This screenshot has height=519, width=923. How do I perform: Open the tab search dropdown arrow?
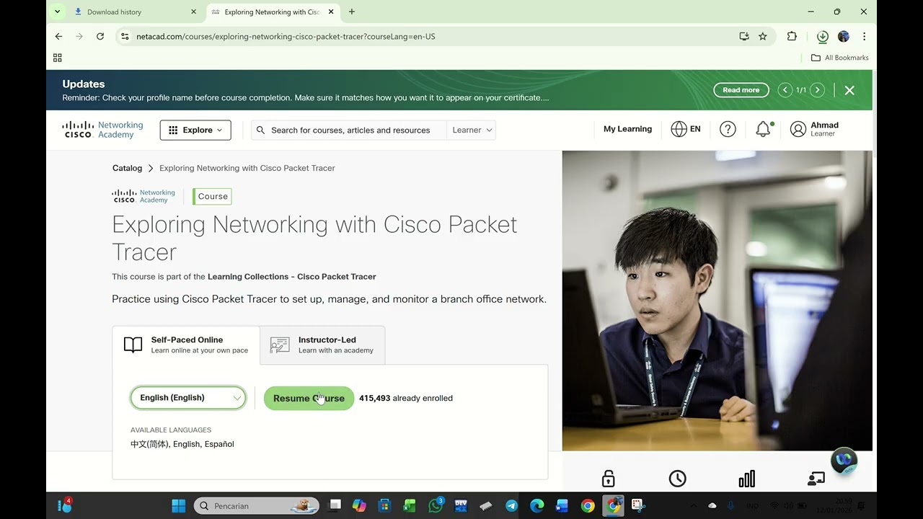click(57, 12)
